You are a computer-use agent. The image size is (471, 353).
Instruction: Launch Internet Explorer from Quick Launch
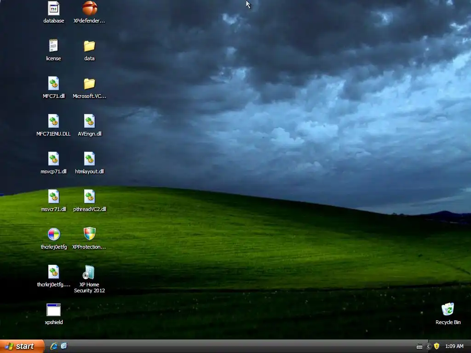click(54, 346)
